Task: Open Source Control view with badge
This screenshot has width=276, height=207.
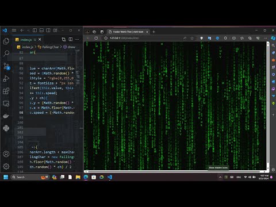Action: coord(6,66)
